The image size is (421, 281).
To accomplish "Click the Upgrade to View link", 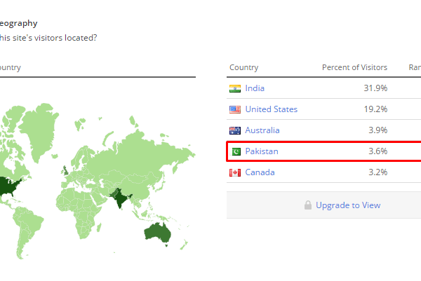I will click(x=348, y=205).
